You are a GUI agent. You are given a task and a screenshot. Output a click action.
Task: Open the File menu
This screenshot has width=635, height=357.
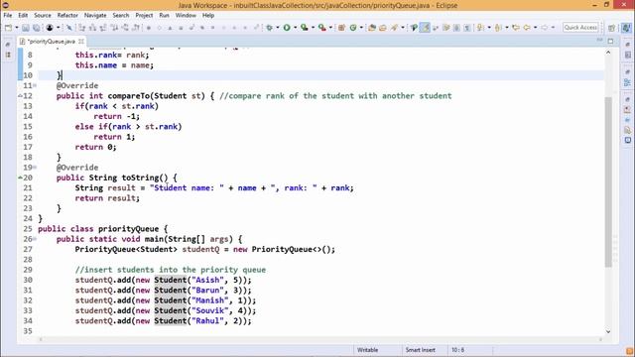(x=8, y=15)
